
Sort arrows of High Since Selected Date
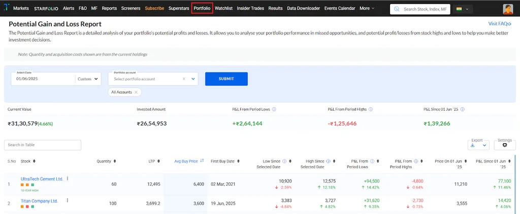tap(334, 161)
